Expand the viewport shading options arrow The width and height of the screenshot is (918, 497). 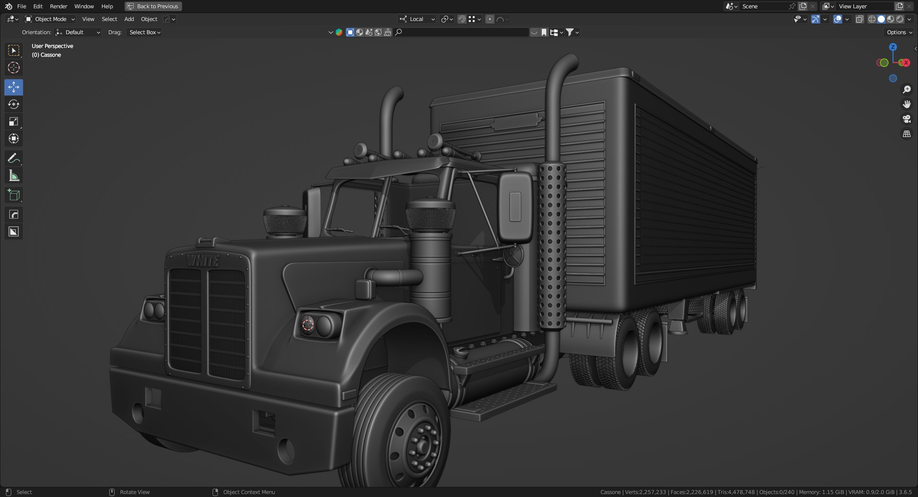point(910,19)
